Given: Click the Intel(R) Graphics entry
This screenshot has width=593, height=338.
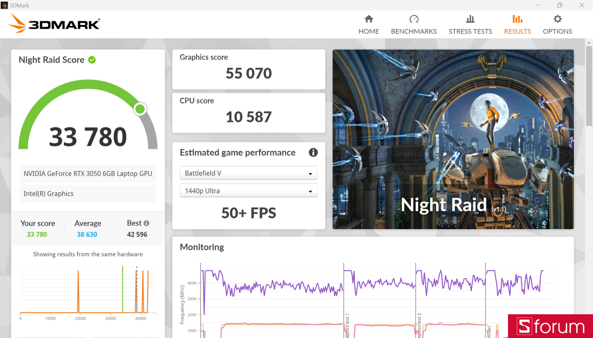Looking at the screenshot, I should [87, 193].
